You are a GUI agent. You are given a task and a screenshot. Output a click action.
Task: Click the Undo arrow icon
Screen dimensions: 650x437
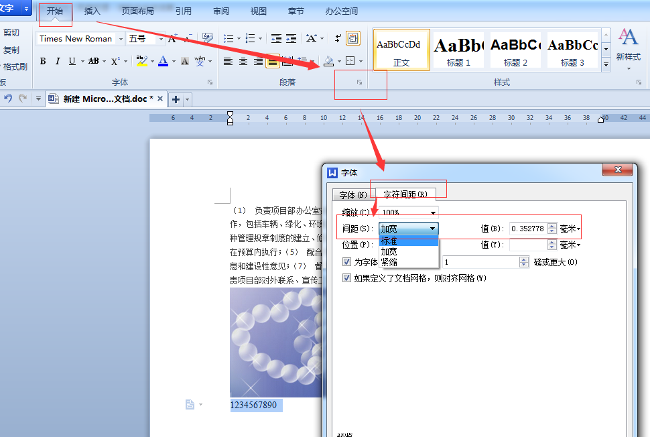(8, 99)
